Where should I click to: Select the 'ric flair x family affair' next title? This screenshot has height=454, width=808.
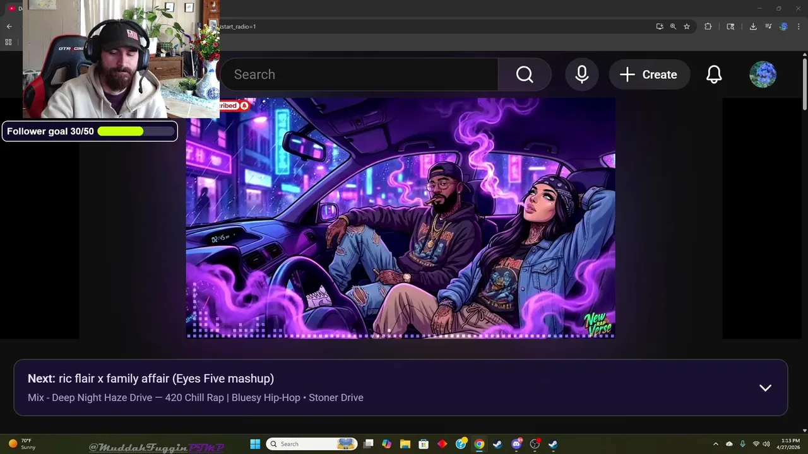(166, 378)
